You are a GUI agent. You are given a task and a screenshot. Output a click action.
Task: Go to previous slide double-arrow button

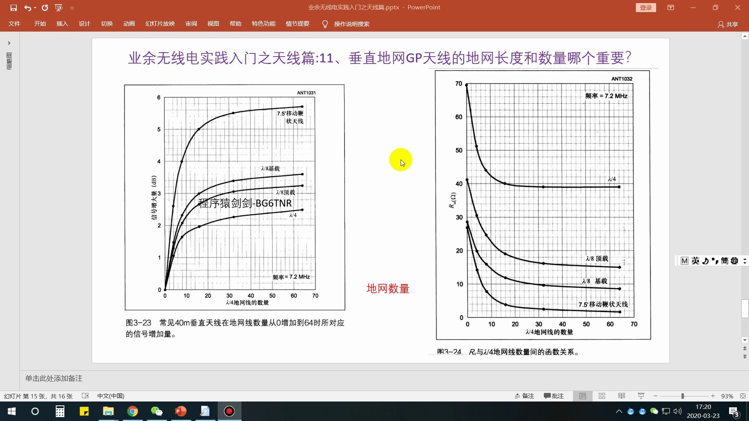click(x=745, y=348)
